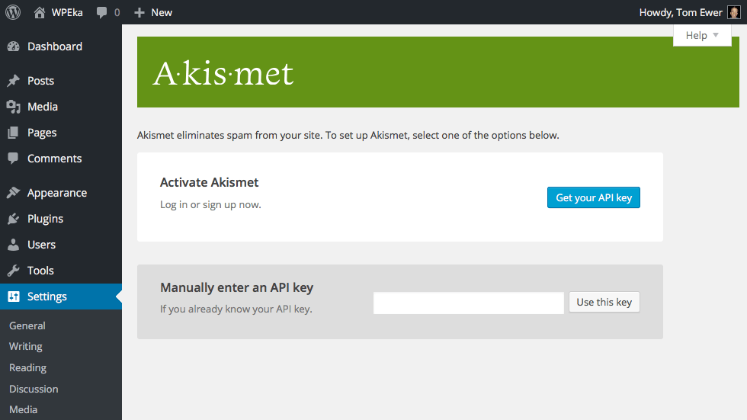747x420 pixels.
Task: Click the plus icon beside New
Action: pos(139,12)
